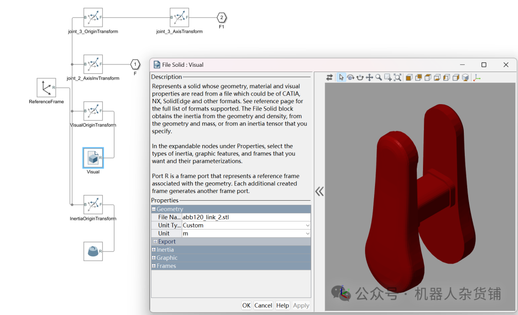518x315 pixels.
Task: Switch to isometric view cube icon
Action: click(466, 77)
